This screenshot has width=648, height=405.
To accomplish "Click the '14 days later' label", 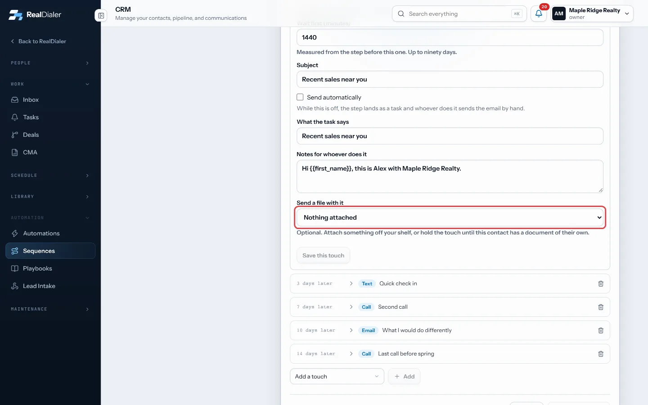I will click(316, 354).
